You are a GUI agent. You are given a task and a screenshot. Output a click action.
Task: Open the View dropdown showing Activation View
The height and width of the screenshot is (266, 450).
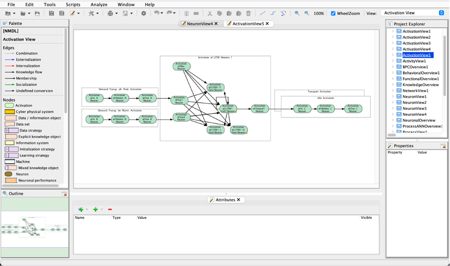click(412, 13)
